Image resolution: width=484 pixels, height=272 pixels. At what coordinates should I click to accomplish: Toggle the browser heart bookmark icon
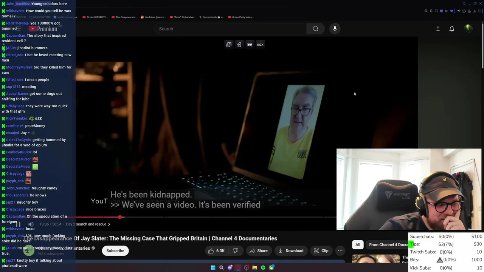pos(451,11)
